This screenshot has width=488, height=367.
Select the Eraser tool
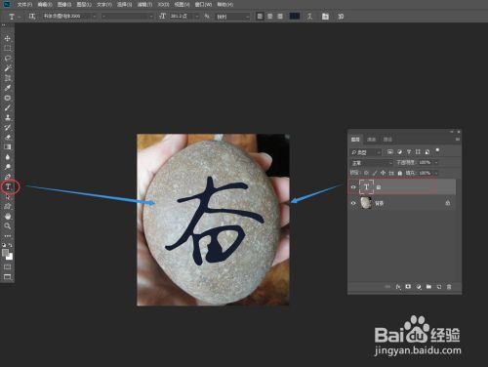(8, 137)
